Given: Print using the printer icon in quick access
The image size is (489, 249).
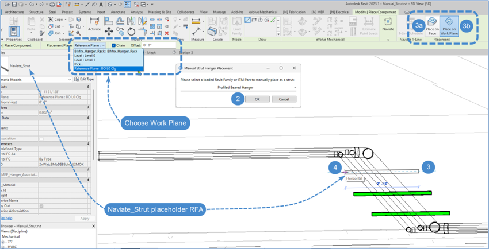Looking at the screenshot, I should (x=52, y=5).
